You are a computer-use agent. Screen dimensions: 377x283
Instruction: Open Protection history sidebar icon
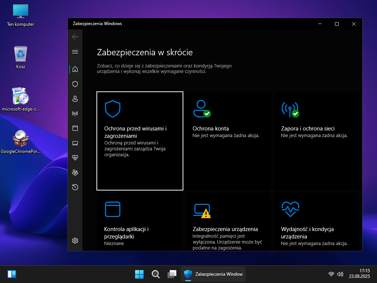tap(75, 187)
